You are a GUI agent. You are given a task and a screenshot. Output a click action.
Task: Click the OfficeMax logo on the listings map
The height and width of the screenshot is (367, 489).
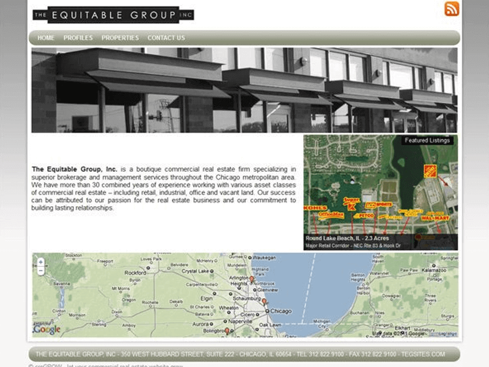[331, 215]
